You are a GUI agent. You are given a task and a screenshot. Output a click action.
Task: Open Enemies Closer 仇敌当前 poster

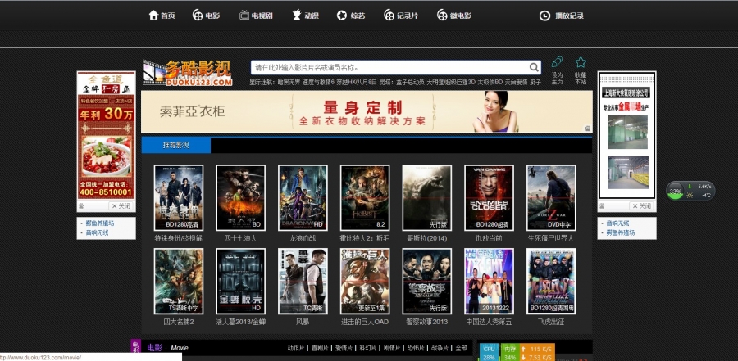click(x=489, y=197)
